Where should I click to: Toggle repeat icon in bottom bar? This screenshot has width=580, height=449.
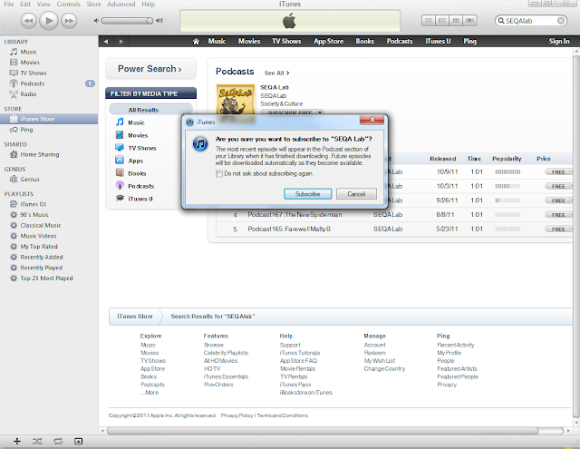[x=58, y=441]
